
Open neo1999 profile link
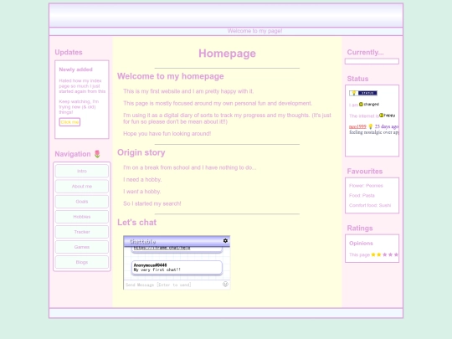click(357, 126)
